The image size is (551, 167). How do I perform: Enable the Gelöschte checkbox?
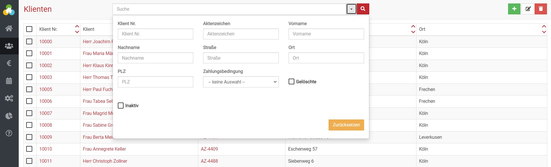(x=291, y=82)
